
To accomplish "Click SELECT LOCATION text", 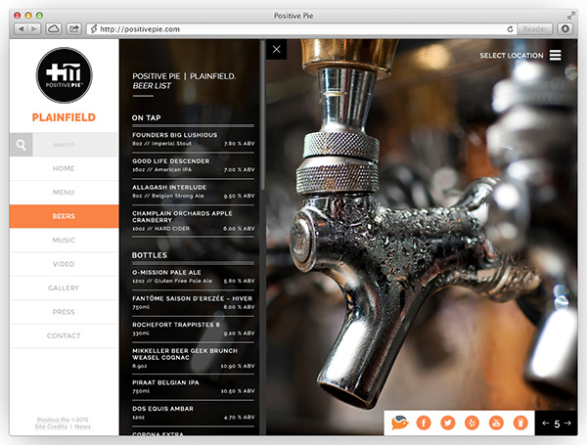I will (x=512, y=56).
